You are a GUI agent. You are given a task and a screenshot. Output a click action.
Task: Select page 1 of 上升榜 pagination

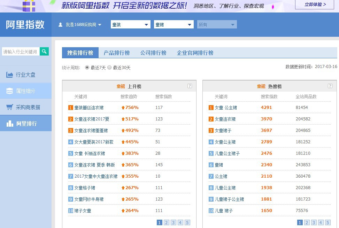pos(159,222)
